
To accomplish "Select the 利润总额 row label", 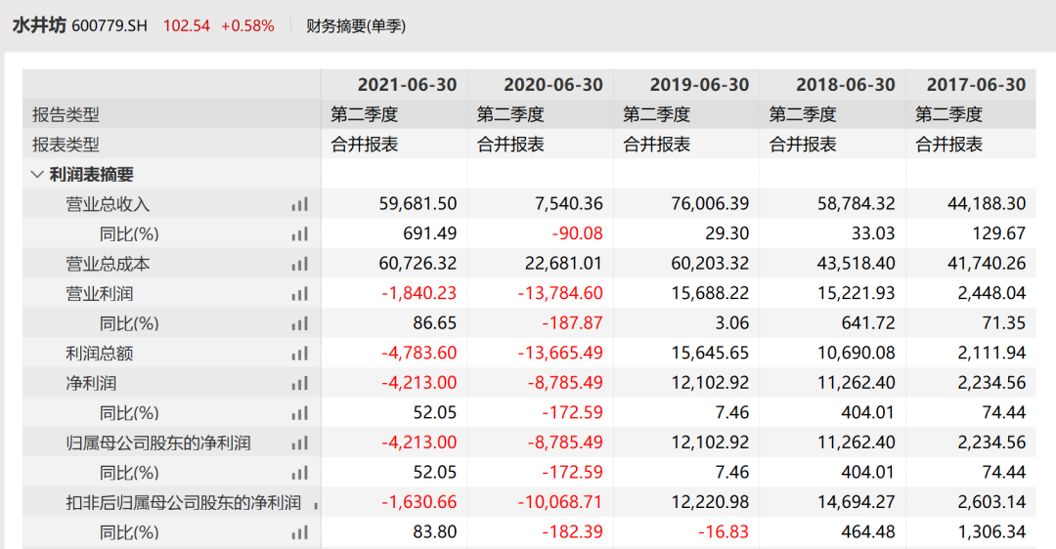I will pos(100,354).
